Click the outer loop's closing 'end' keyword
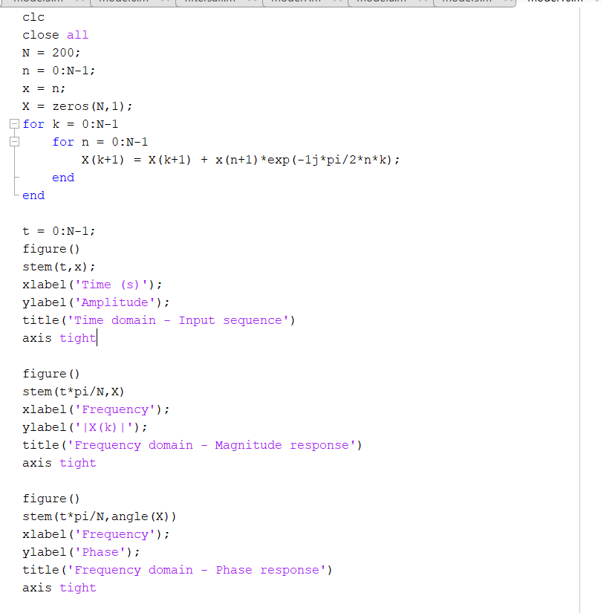 [x=33, y=195]
